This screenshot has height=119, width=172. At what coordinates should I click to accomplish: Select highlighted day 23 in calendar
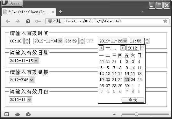[127, 79]
